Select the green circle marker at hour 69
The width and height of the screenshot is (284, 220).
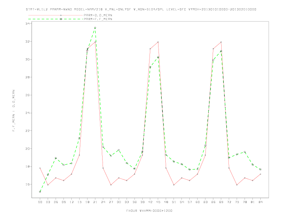pos(221,51)
